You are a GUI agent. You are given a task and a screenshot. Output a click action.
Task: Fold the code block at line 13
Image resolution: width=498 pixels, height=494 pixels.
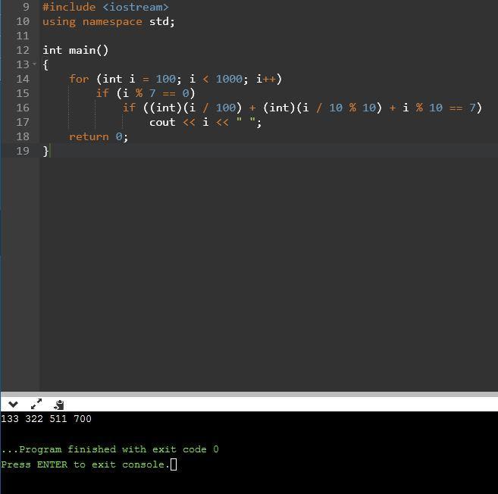click(x=34, y=64)
